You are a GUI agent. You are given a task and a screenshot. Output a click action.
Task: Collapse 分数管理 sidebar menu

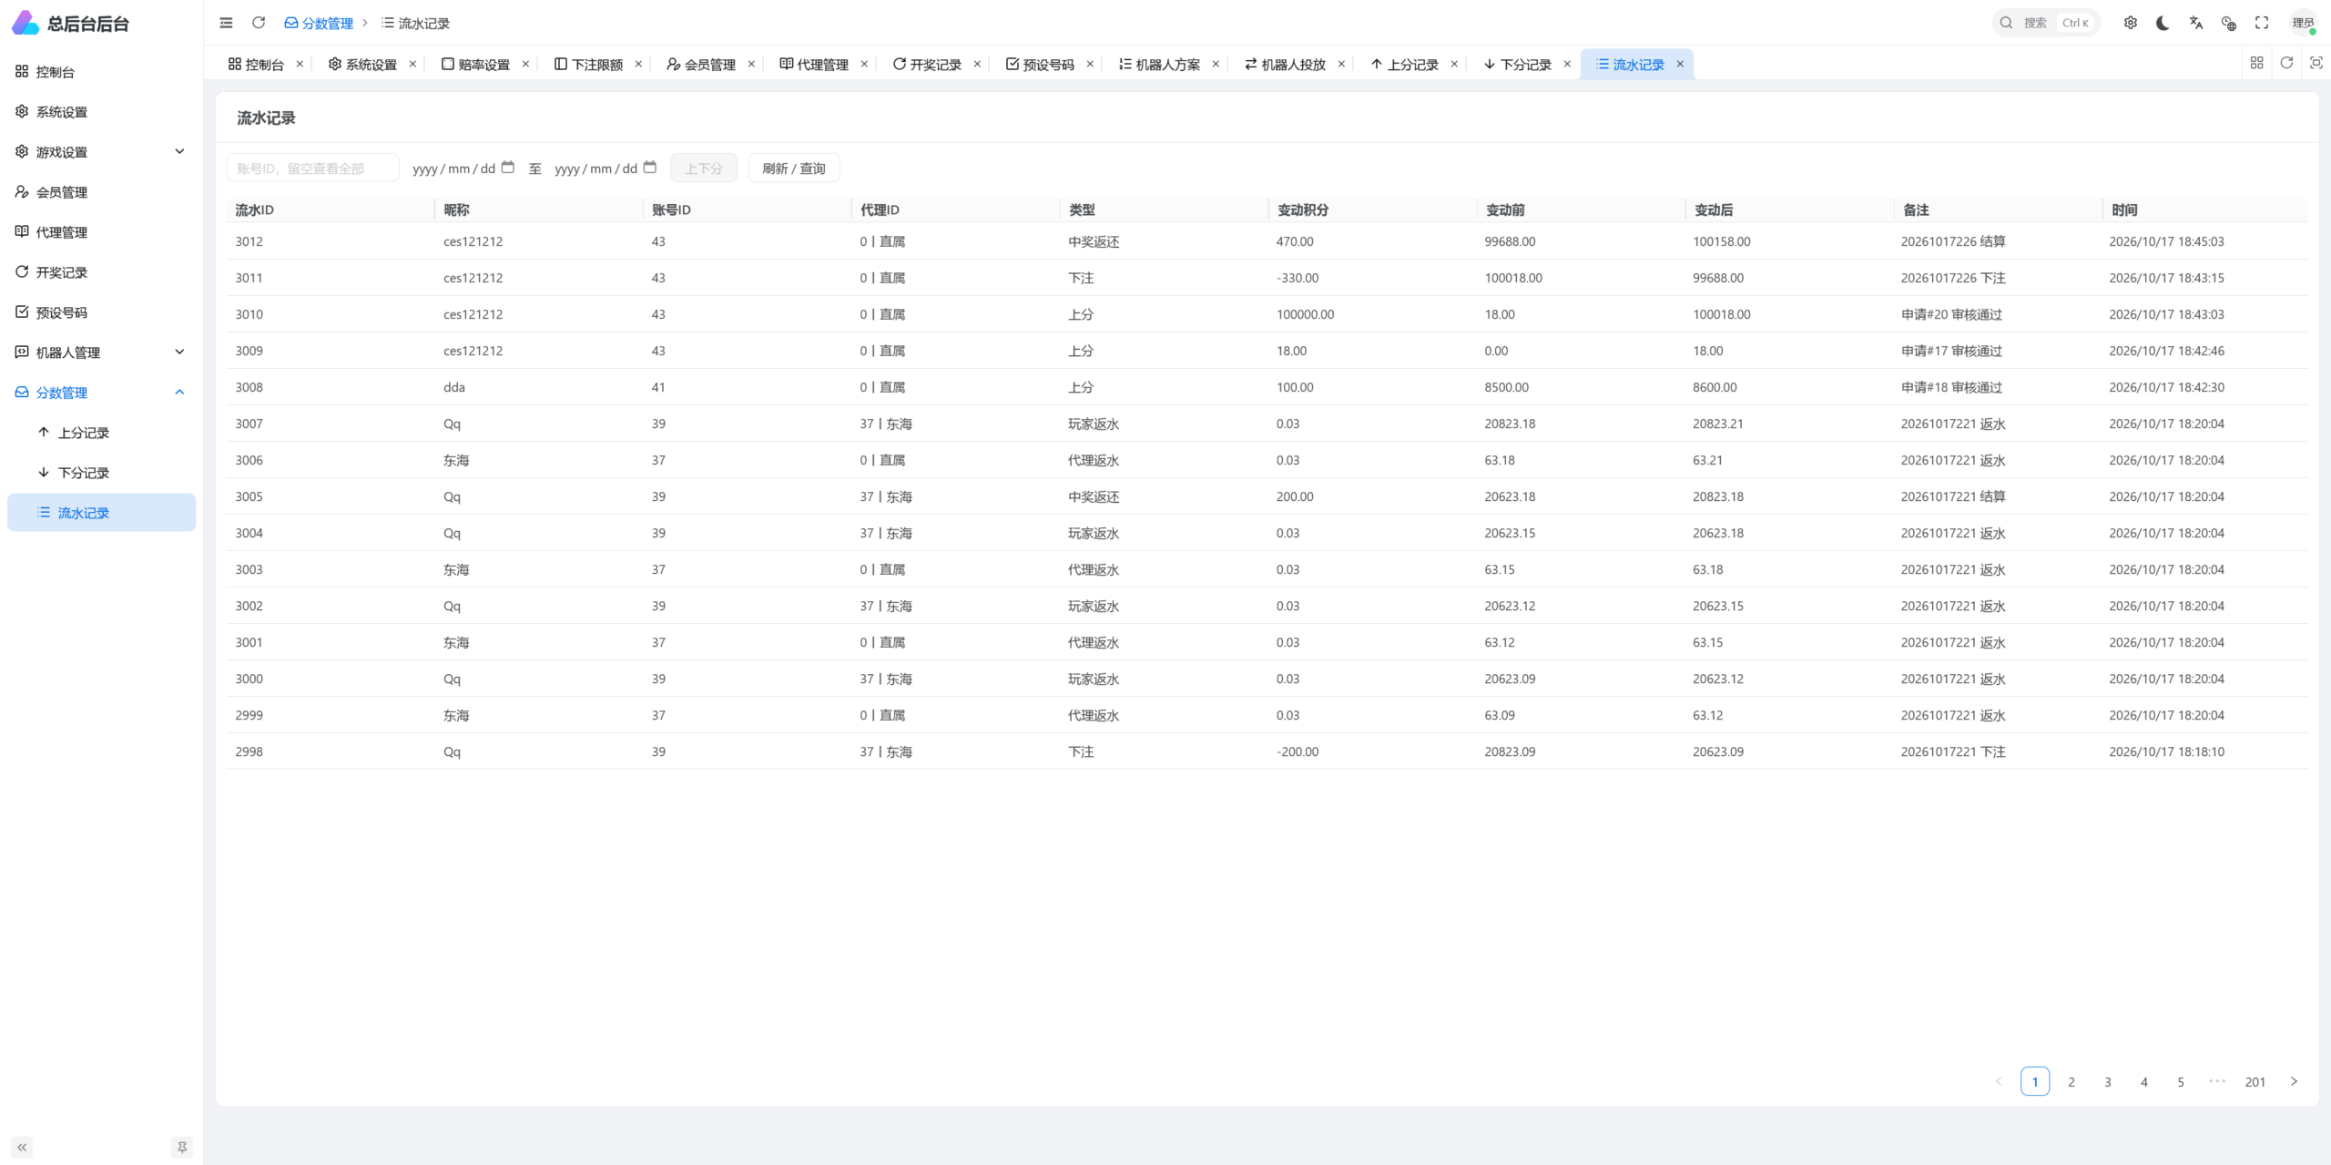pos(101,393)
